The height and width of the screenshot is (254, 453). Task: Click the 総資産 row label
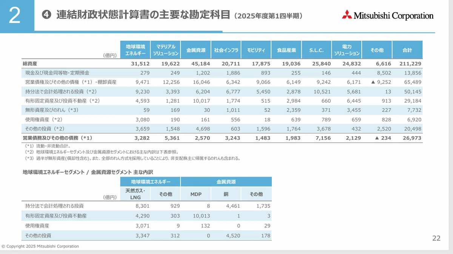tap(30, 64)
